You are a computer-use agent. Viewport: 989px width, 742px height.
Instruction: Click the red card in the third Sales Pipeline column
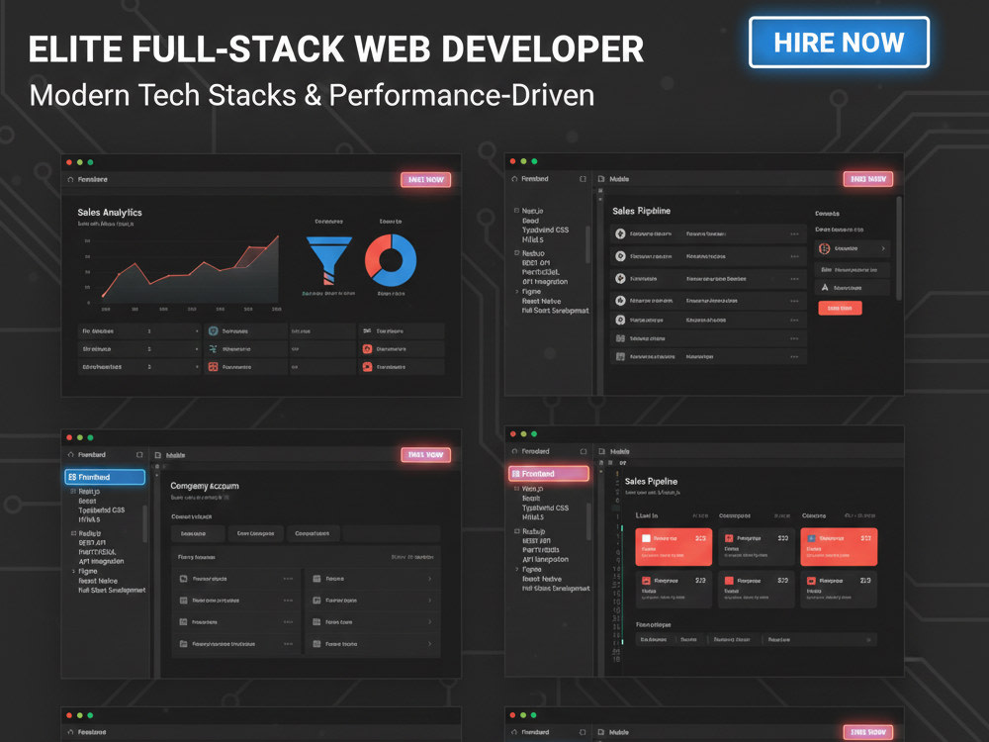tap(839, 547)
